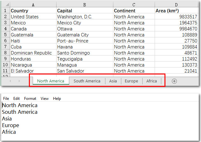Select the Canada cell
Screen dimensions: 201x142
tap(33, 29)
